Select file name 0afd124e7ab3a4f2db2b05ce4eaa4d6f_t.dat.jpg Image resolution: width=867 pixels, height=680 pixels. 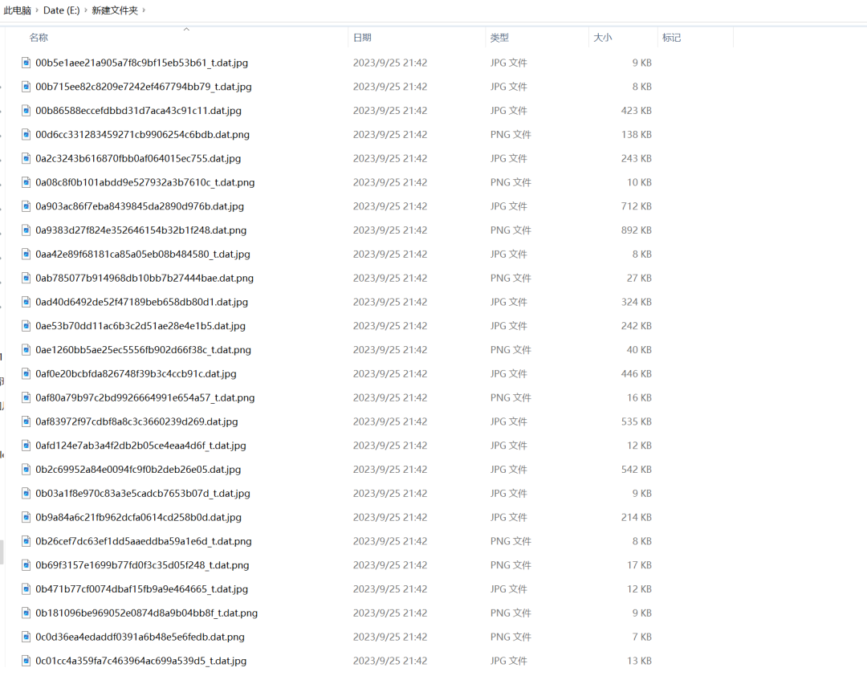(141, 446)
